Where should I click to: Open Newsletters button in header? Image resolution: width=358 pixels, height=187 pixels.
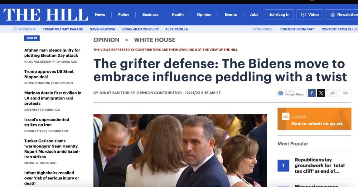point(342,15)
